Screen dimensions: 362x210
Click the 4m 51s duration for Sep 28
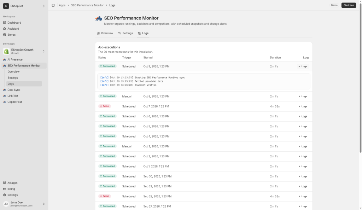(x=275, y=196)
